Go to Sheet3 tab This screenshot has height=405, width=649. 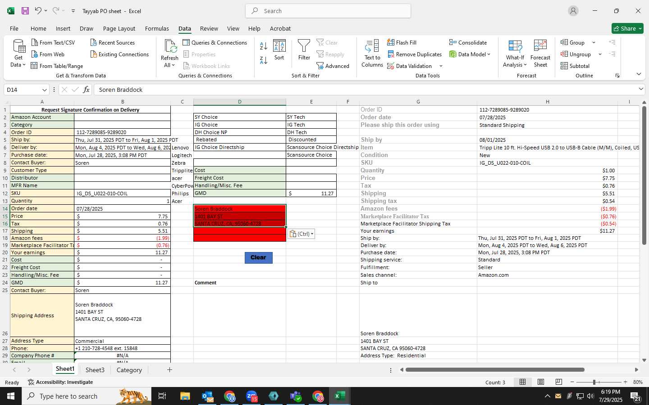pyautogui.click(x=95, y=370)
